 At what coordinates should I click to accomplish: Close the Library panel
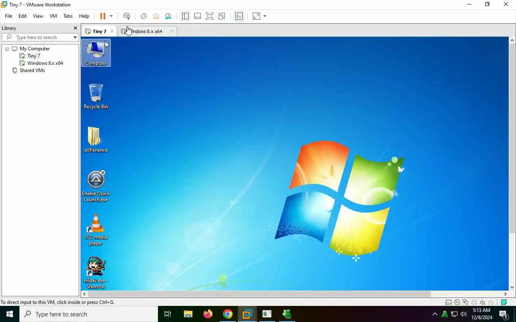coord(75,28)
